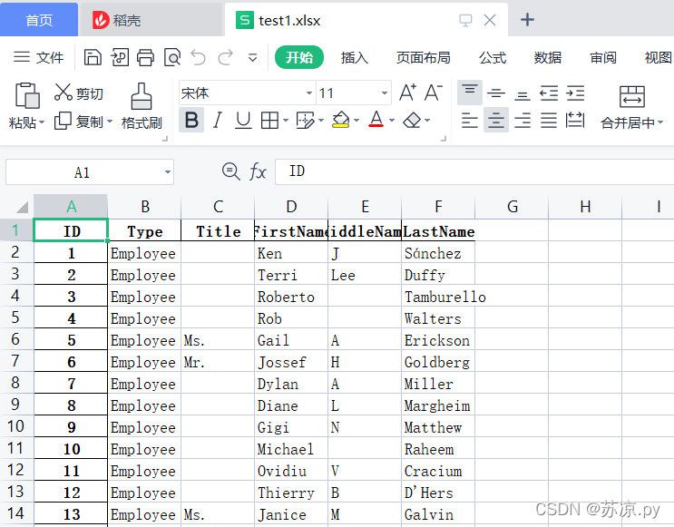This screenshot has width=674, height=527.
Task: Select column B header
Action: point(145,207)
